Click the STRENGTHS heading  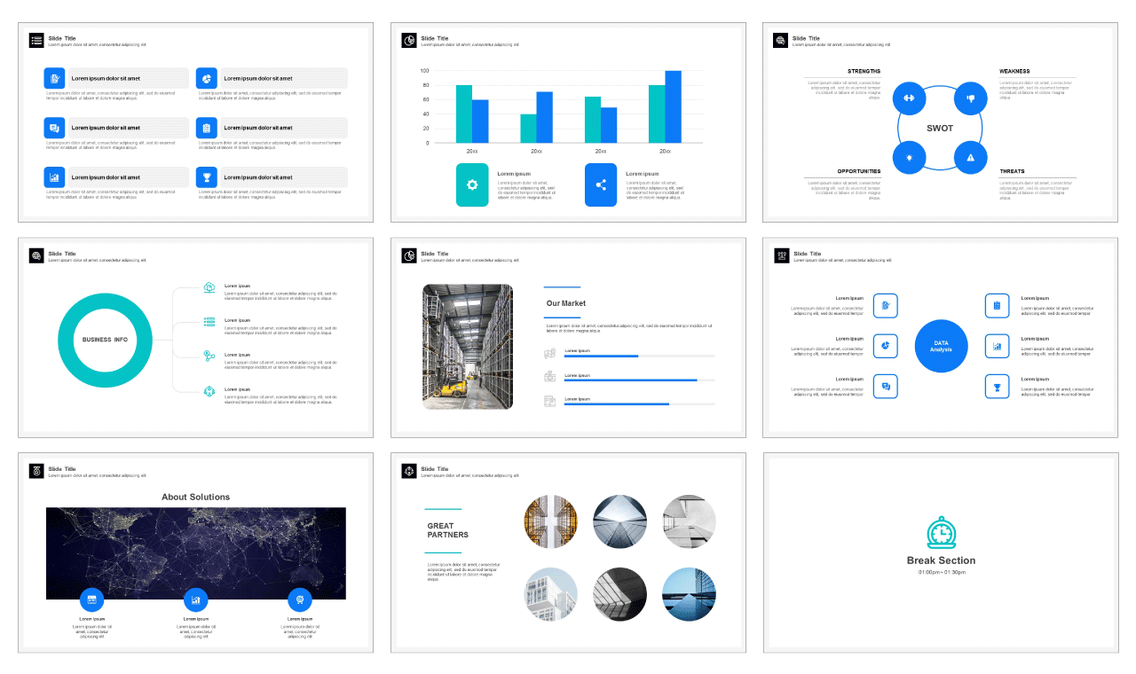click(x=864, y=71)
